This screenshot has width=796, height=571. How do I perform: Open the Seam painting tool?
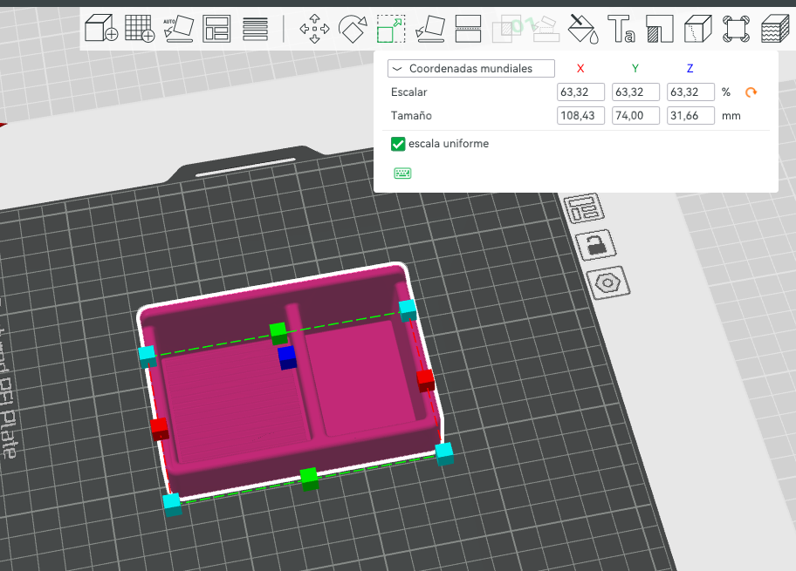point(698,29)
